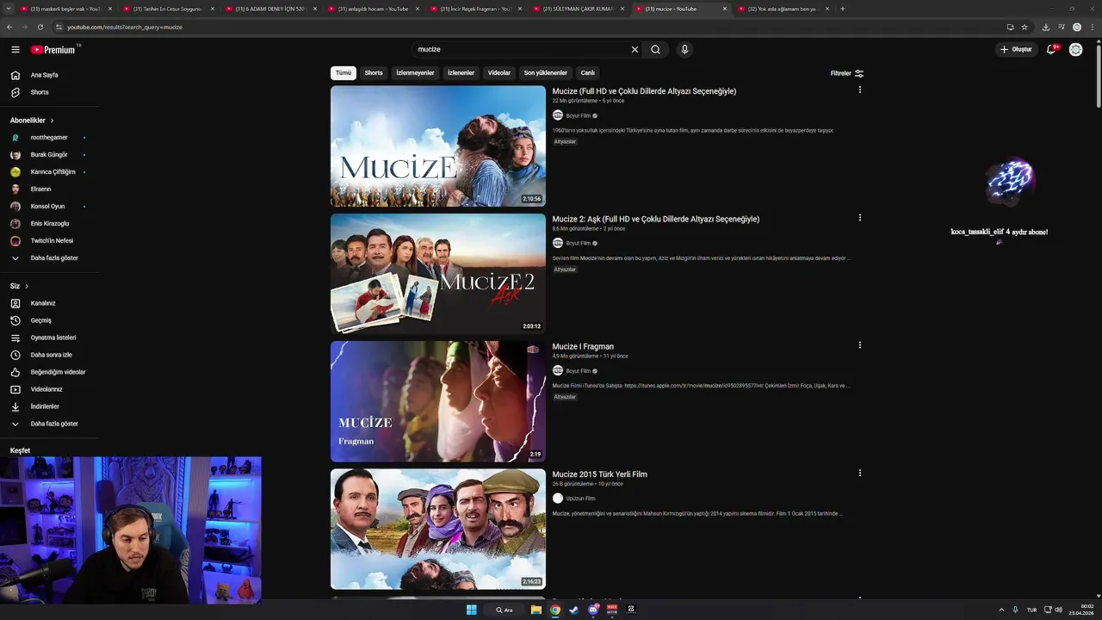Image resolution: width=1102 pixels, height=620 pixels.
Task: Open more options for Mucize Full HD video
Action: [859, 90]
